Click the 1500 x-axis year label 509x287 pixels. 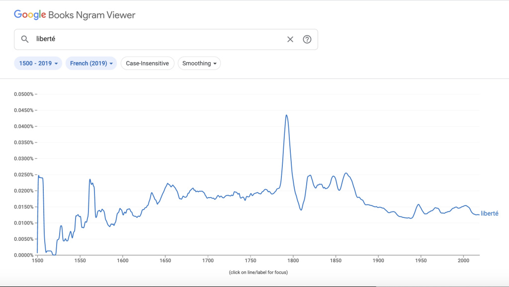37,260
